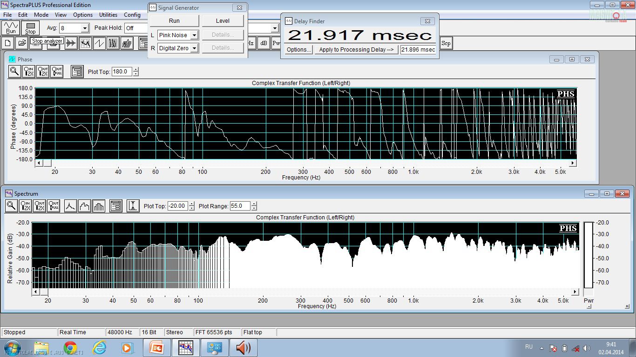Open Chrome from the taskbar
Viewport: 636px width, 357px height.
[x=70, y=348]
